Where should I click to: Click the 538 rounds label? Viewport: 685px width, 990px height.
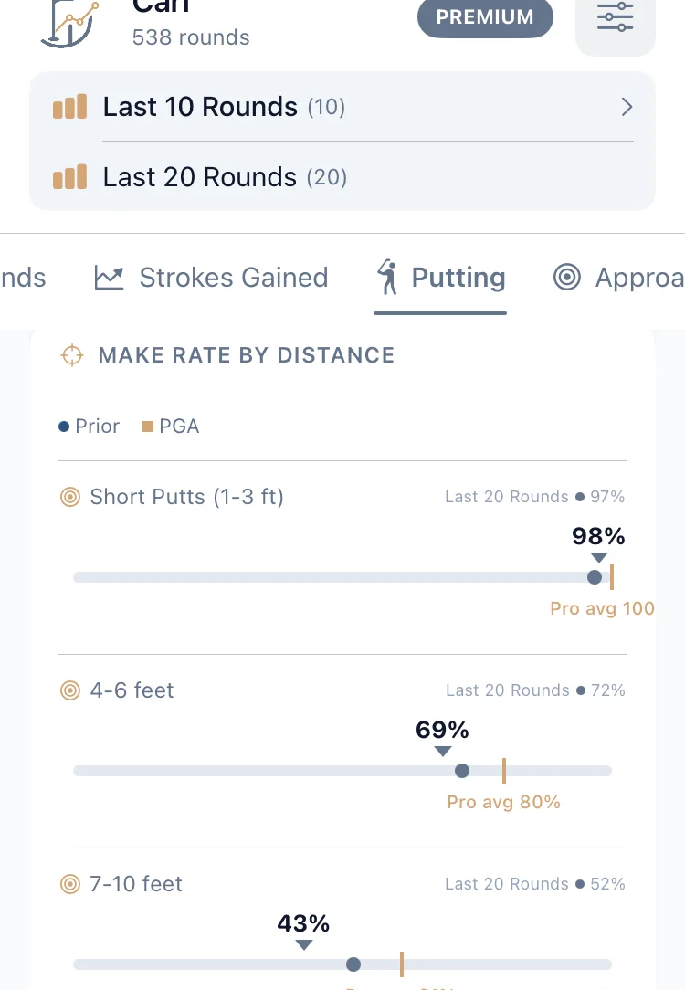[x=190, y=37]
